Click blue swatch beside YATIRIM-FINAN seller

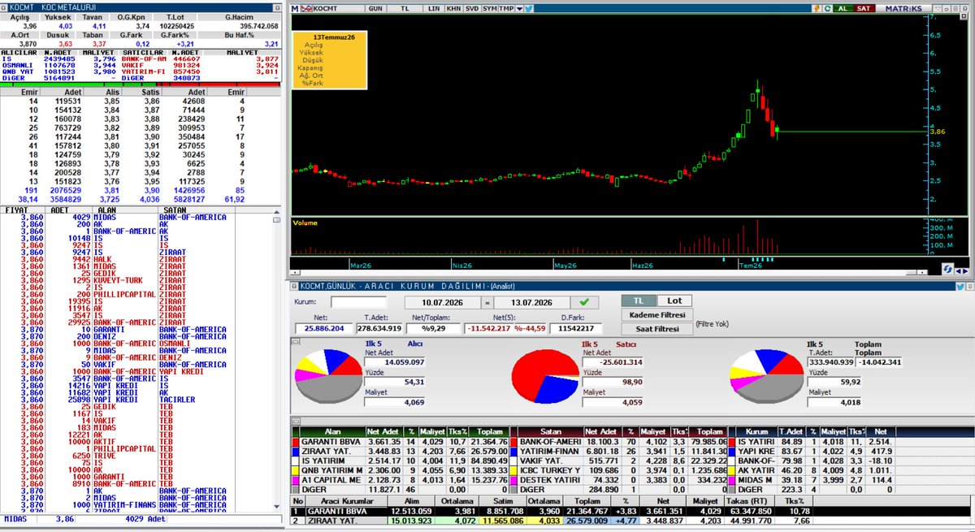pos(513,452)
